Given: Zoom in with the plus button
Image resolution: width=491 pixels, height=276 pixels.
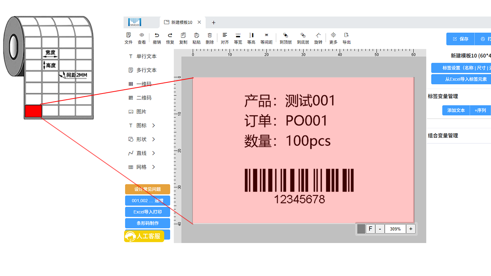Looking at the screenshot, I should click(x=410, y=229).
